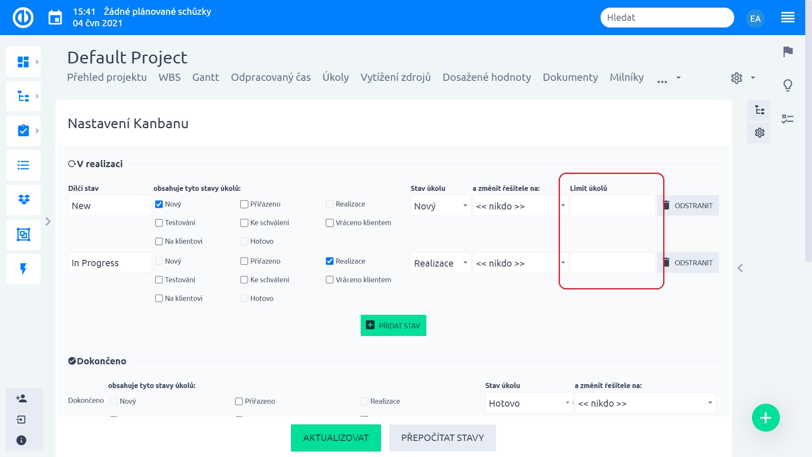The image size is (812, 457).
Task: Open the Dokumenty tab link
Action: point(571,77)
